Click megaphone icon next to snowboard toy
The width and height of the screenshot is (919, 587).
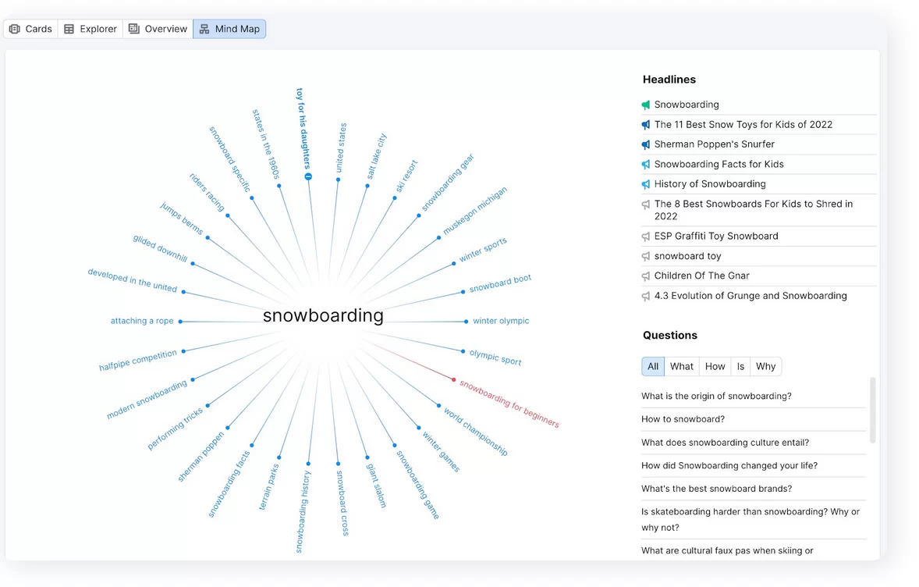click(x=646, y=256)
